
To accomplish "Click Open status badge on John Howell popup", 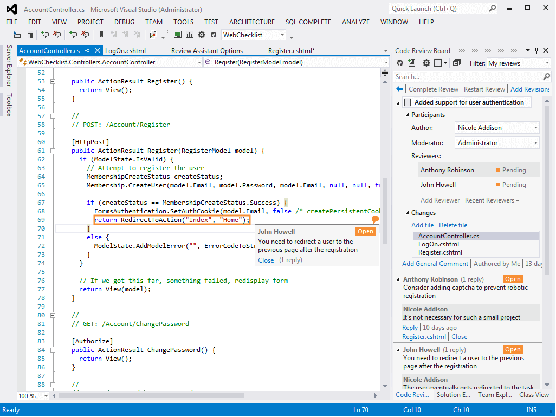I will tap(365, 232).
